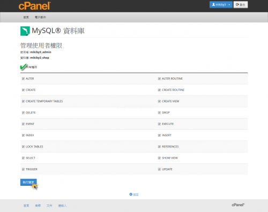Image resolution: width=268 pixels, height=212 pixels.
Task: Open the third footer link from the left
Action: pyautogui.click(x=49, y=206)
